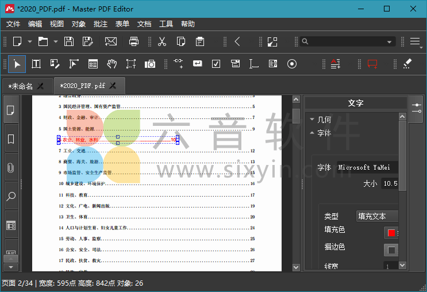Open the 文档 menu

(144, 24)
